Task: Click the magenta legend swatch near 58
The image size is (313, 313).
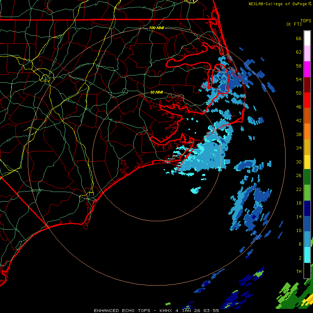Action: 307,69
